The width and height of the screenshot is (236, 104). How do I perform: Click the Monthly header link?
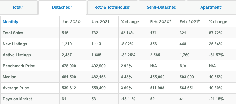click(10, 22)
